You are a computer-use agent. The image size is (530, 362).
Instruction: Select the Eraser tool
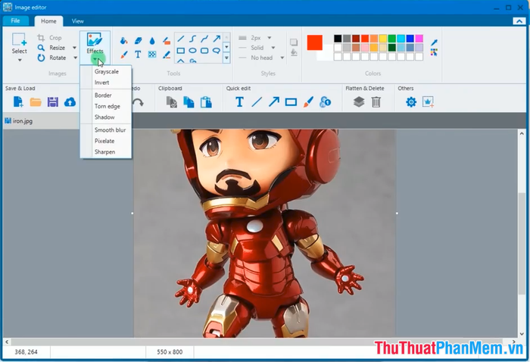(138, 41)
